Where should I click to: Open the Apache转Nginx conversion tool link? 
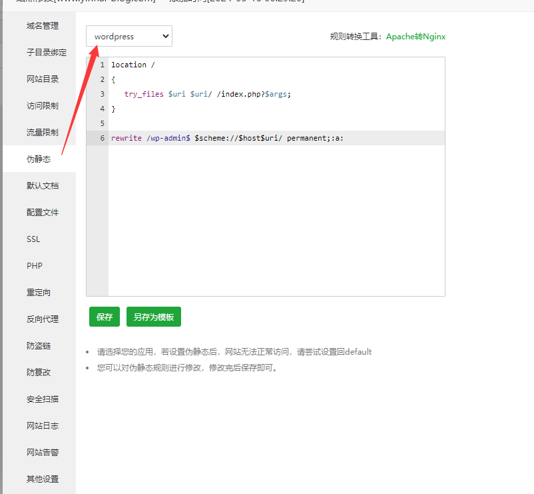tap(415, 37)
